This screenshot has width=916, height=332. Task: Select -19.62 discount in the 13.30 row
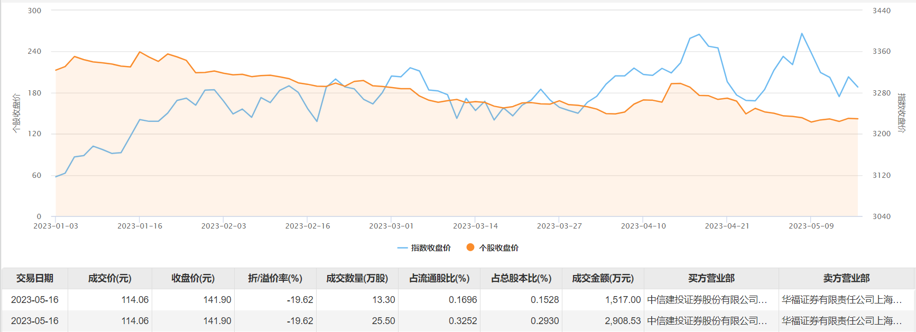pos(300,300)
